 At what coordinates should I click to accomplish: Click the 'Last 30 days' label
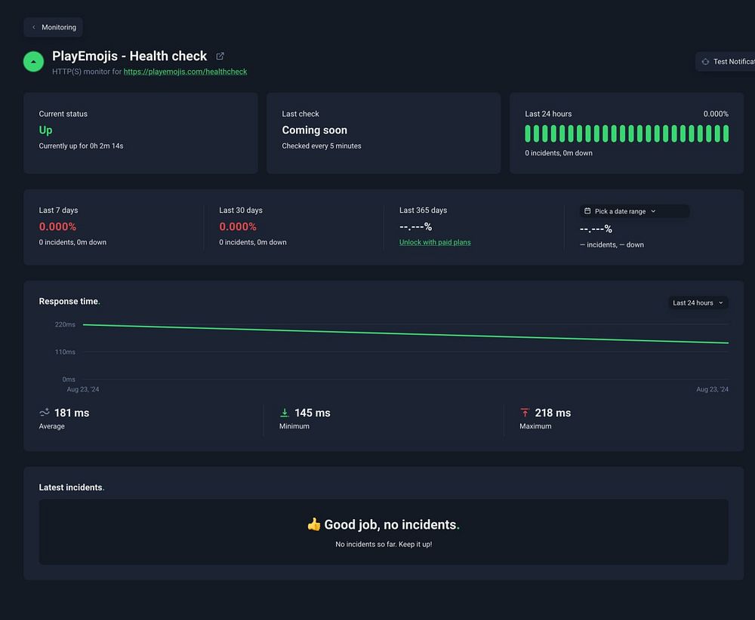pyautogui.click(x=241, y=210)
